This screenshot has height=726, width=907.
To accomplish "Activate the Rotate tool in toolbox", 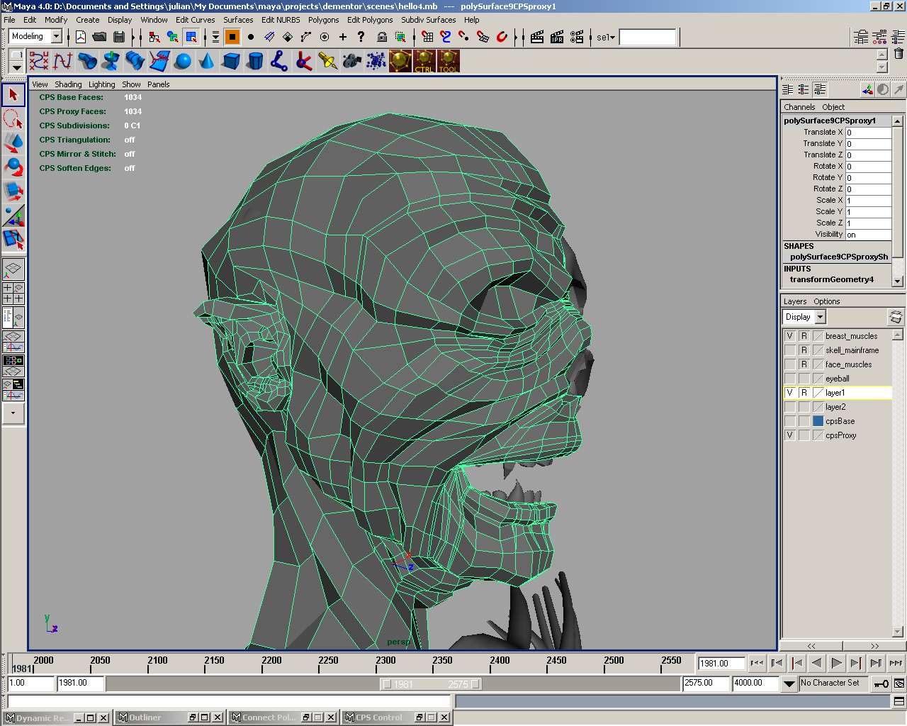I will [x=13, y=167].
